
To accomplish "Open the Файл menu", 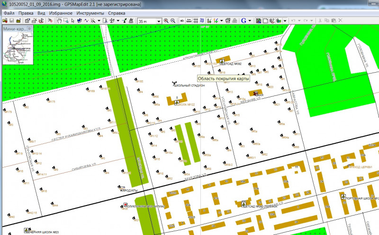I will (x=9, y=13).
